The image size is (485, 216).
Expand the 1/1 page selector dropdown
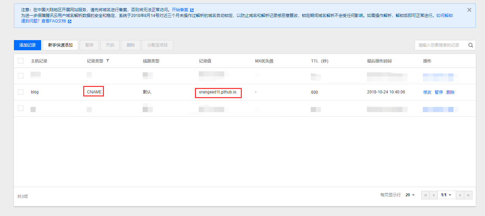tap(446, 195)
